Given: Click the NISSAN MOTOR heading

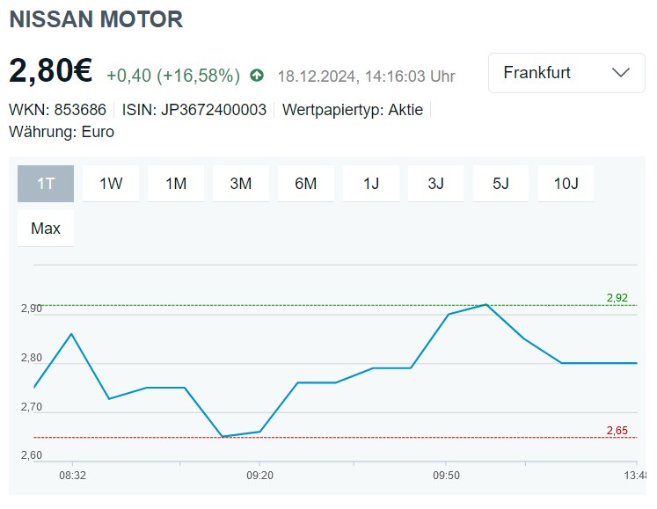Looking at the screenshot, I should [96, 19].
